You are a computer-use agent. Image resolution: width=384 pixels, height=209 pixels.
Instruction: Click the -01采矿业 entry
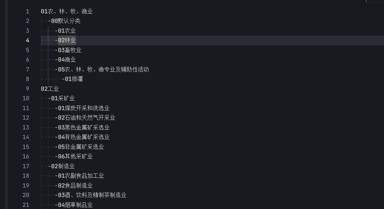pyautogui.click(x=62, y=99)
